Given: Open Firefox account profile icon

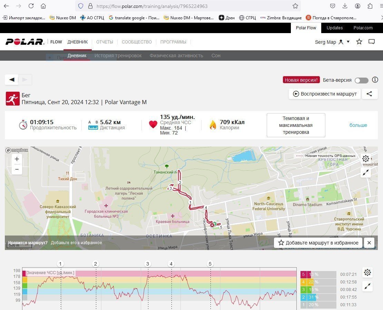Looking at the screenshot, I should 357,6.
